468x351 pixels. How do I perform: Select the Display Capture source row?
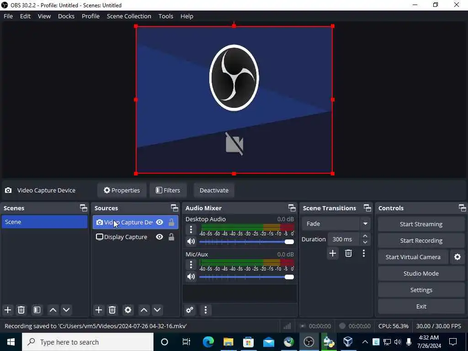[x=135, y=237]
